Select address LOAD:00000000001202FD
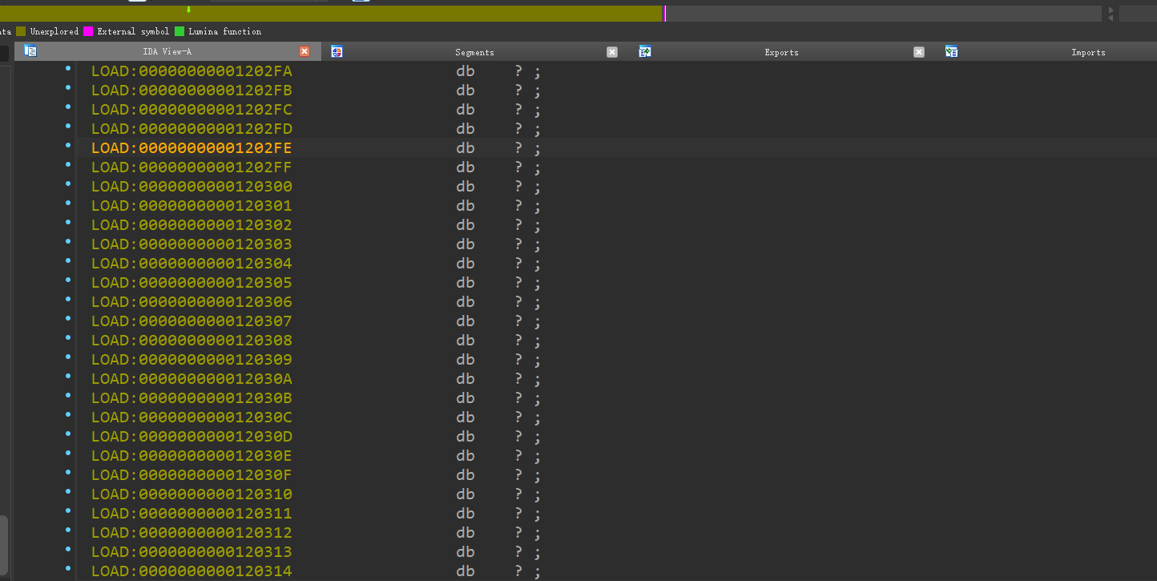 click(x=191, y=129)
